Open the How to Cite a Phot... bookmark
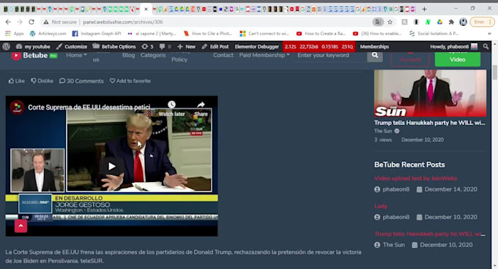 [x=208, y=34]
